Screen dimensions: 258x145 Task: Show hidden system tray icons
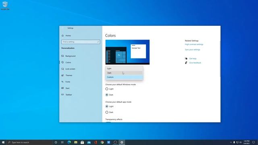[x=231, y=142]
